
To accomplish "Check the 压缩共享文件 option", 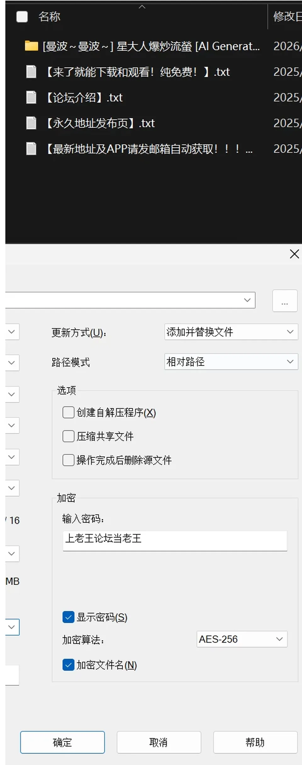I will click(x=68, y=436).
